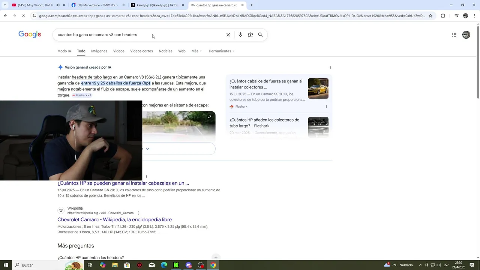Viewport: 480px width, 270px height.
Task: Open File Explorer from the taskbar
Action: [x=115, y=265]
